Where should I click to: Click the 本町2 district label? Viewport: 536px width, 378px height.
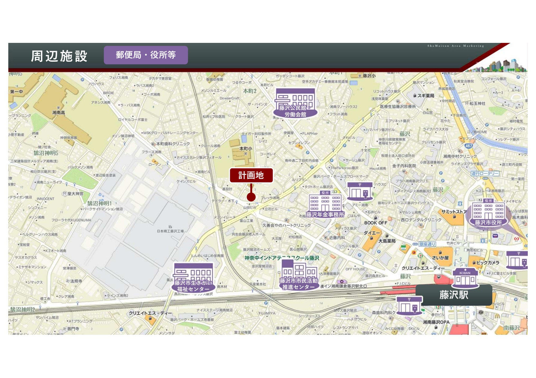point(250,91)
